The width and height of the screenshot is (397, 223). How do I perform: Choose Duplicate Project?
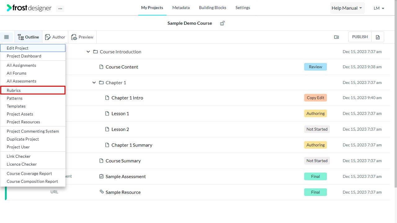(33, 139)
